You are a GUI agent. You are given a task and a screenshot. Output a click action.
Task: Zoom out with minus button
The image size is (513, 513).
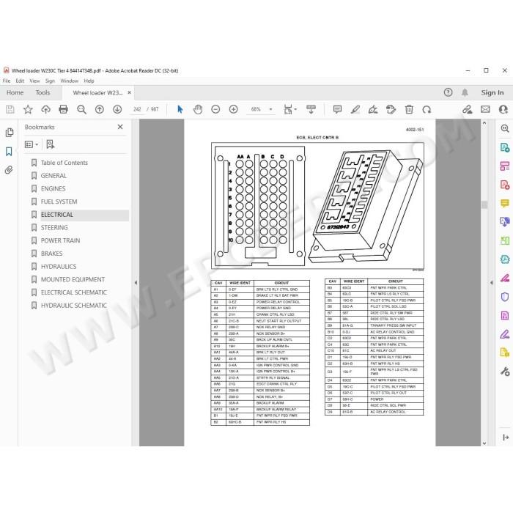click(215, 109)
